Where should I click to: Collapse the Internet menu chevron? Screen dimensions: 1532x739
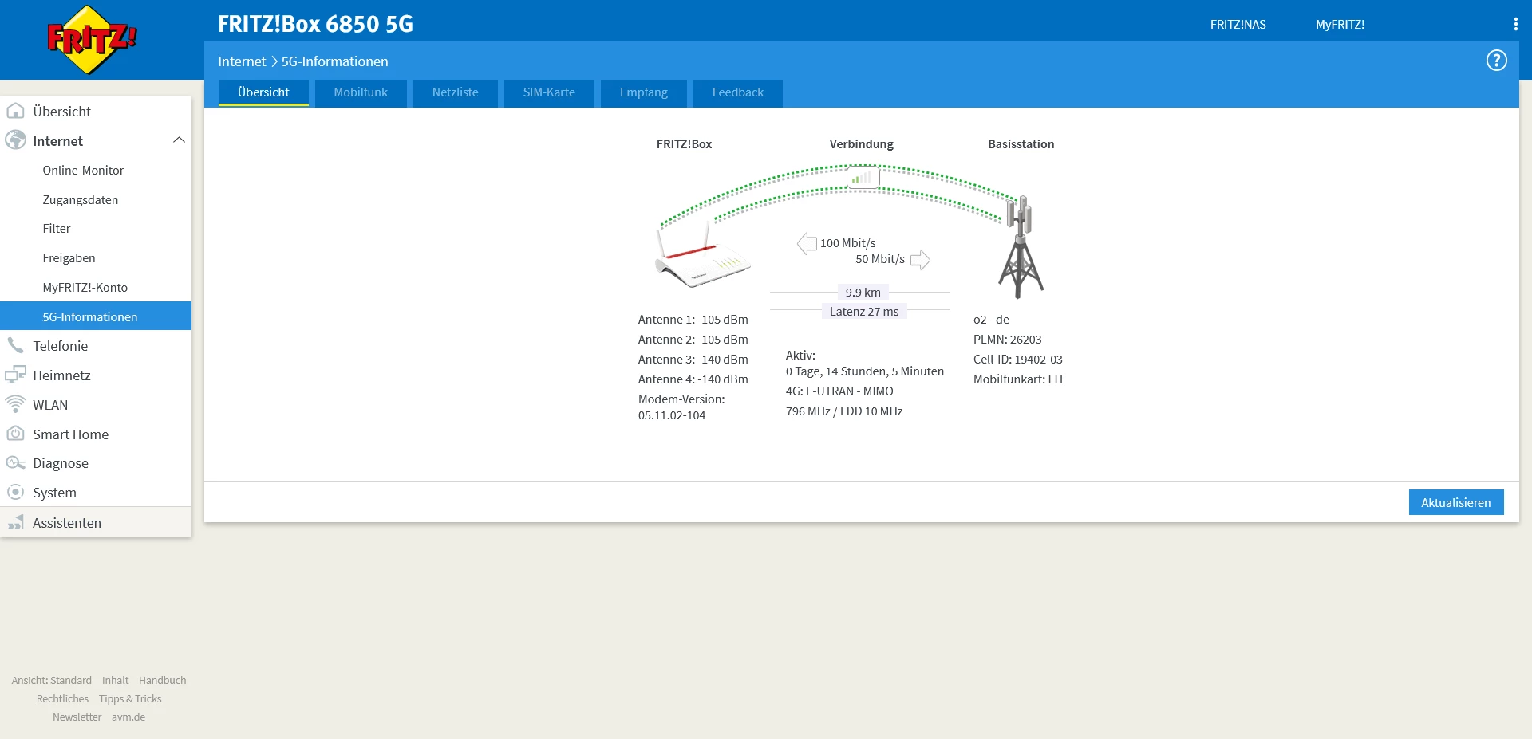(179, 140)
